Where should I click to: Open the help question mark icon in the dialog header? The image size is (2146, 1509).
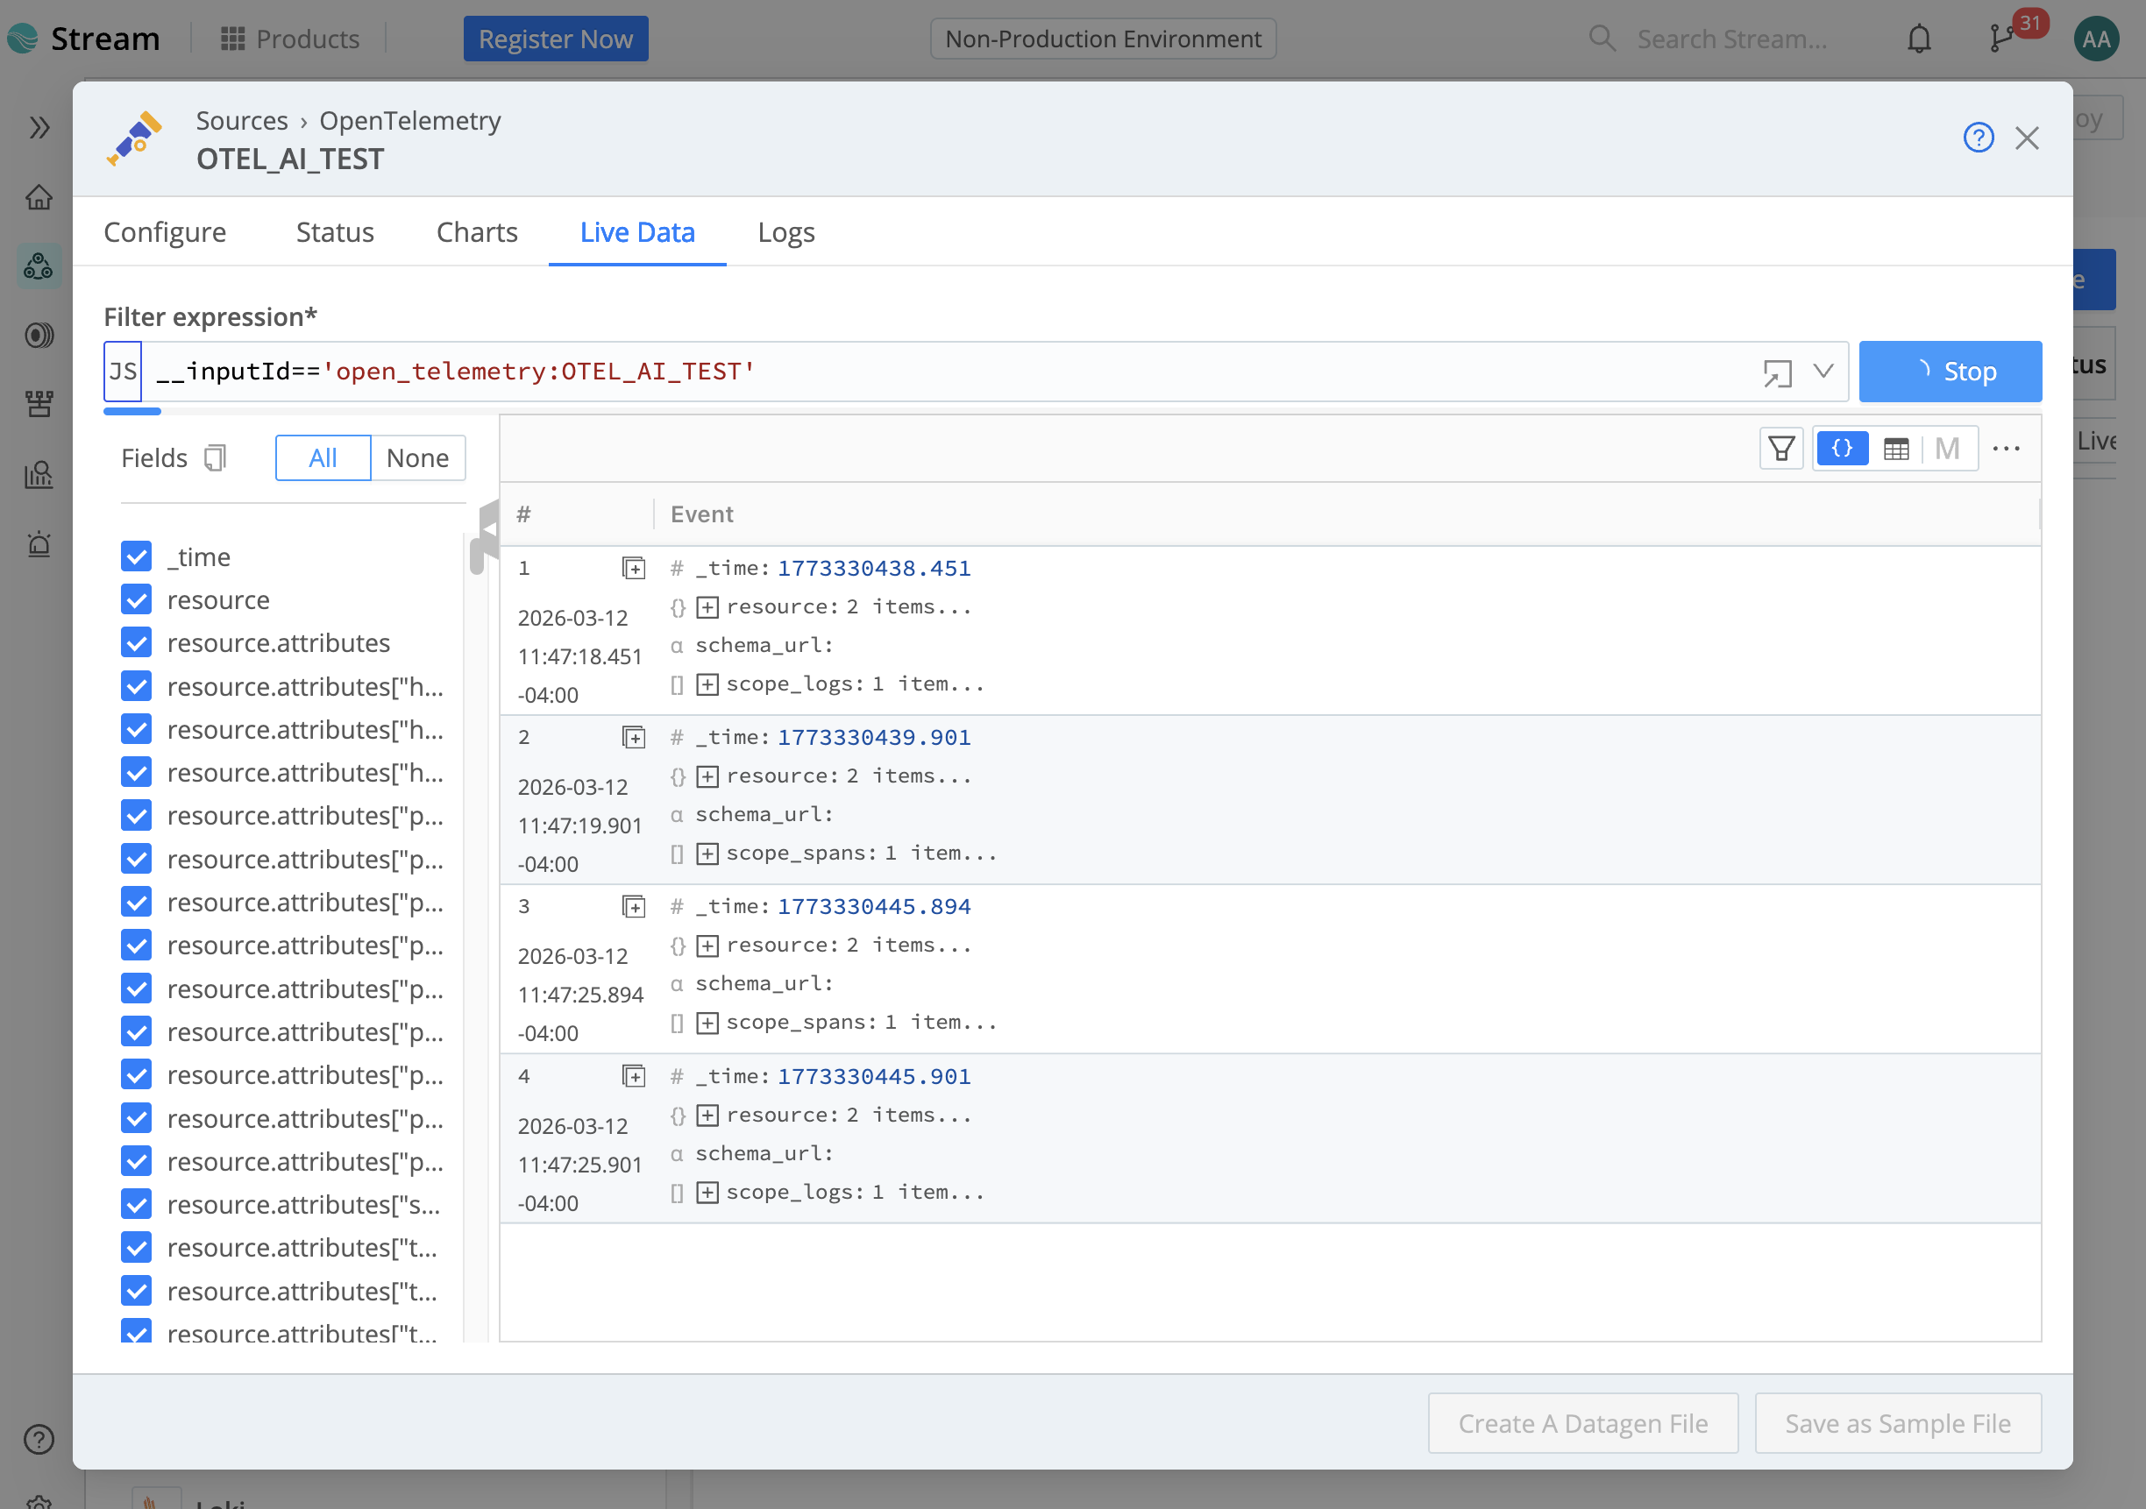(1978, 138)
